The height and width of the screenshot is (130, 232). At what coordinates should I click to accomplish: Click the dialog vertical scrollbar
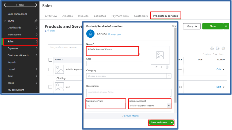pos(175,65)
